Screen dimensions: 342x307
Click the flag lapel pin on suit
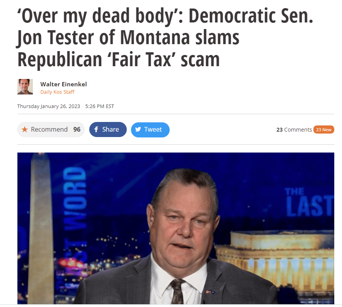point(211,292)
